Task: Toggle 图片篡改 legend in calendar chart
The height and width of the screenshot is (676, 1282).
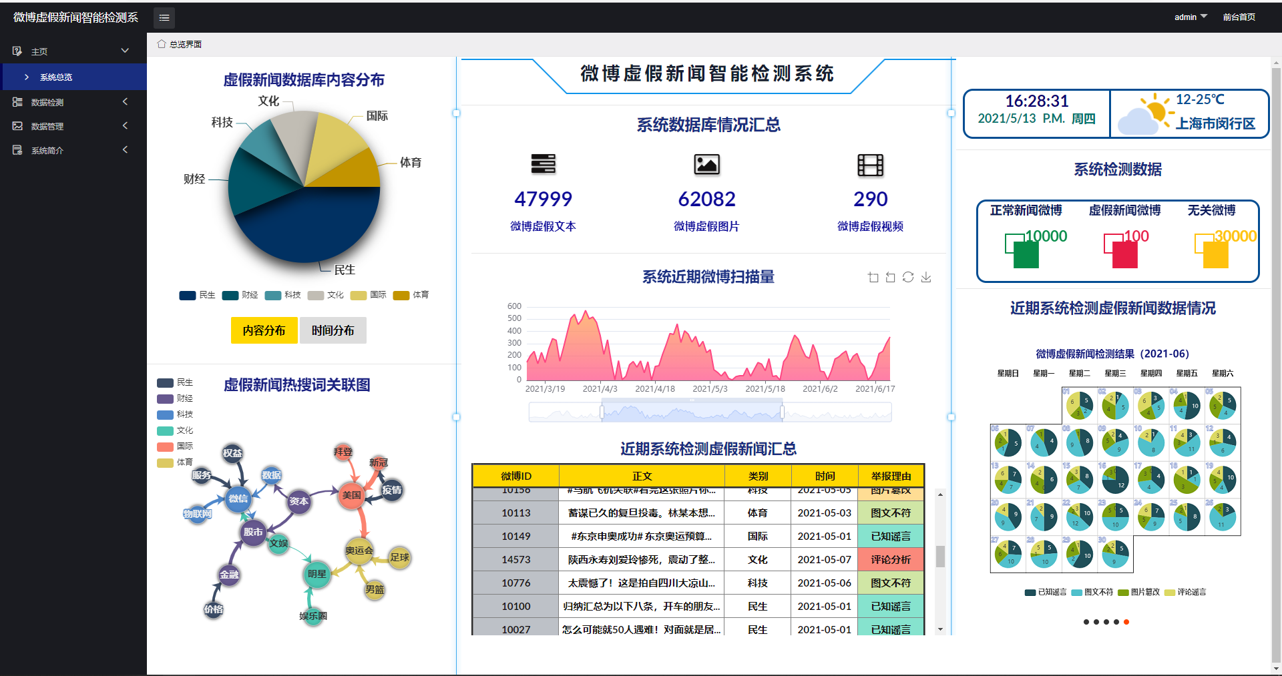Action: 1139,592
